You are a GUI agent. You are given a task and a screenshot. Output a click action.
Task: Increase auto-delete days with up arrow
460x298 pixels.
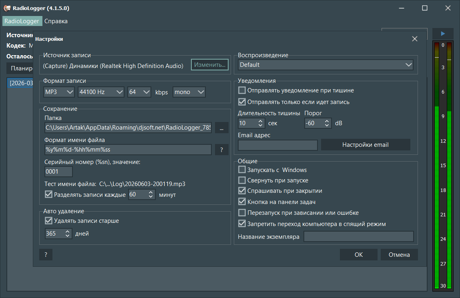(x=68, y=231)
